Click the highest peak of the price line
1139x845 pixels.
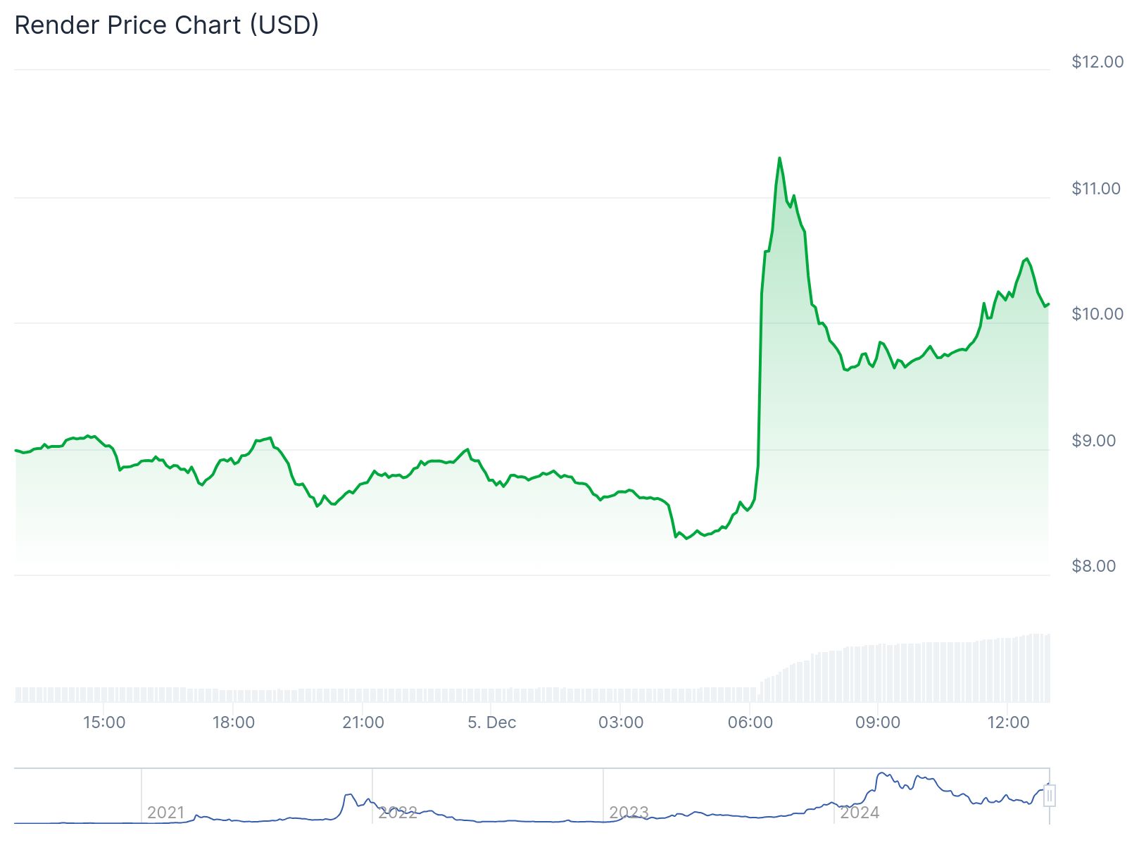(779, 158)
